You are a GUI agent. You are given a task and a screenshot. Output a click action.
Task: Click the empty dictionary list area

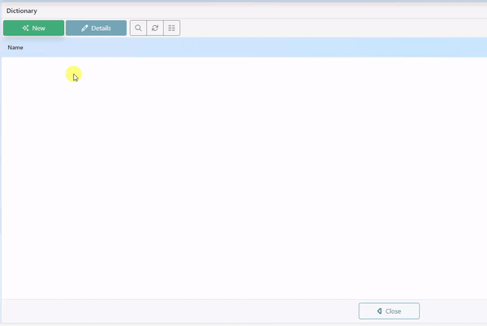tap(243, 178)
